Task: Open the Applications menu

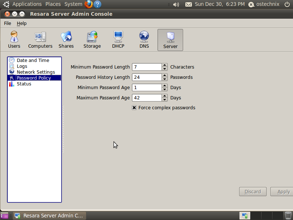Action: click(27, 4)
